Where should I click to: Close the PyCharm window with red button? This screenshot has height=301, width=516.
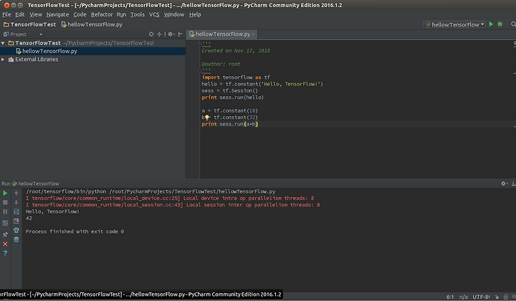[x=6, y=5]
